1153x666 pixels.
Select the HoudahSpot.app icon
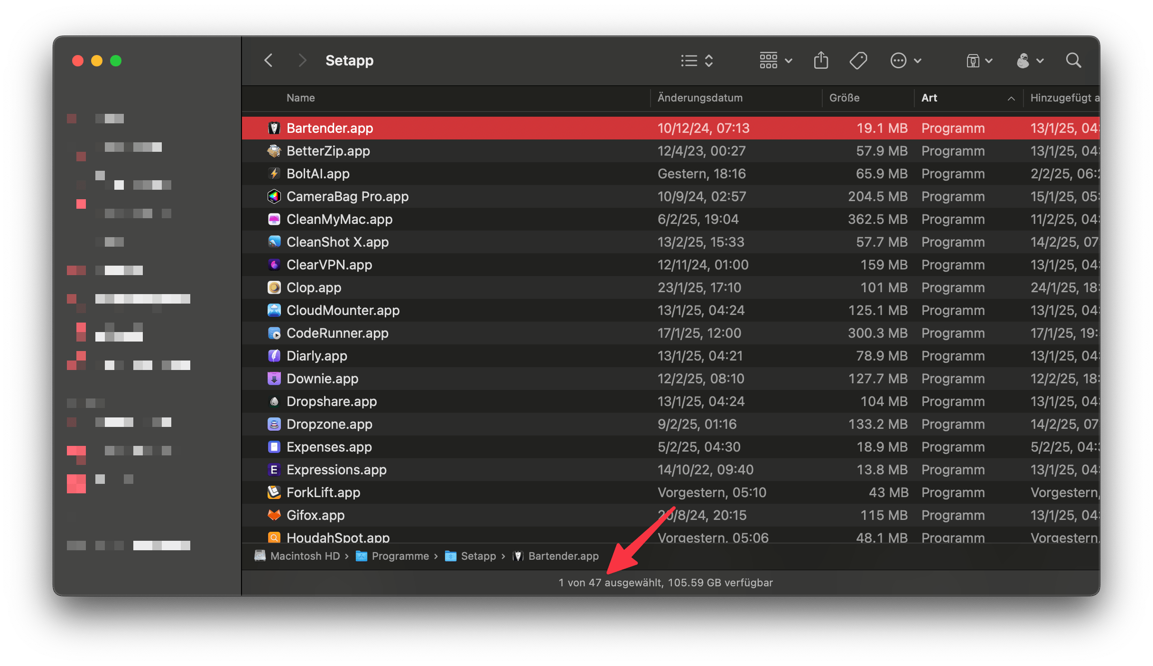click(274, 537)
